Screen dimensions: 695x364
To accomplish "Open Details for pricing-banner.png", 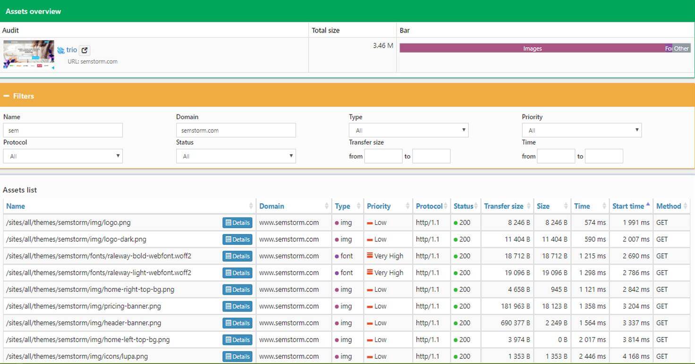I will coord(237,306).
